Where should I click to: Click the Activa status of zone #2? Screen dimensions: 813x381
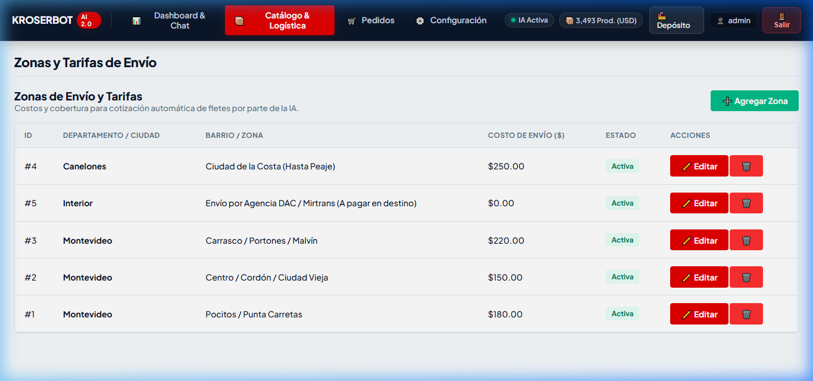click(623, 277)
